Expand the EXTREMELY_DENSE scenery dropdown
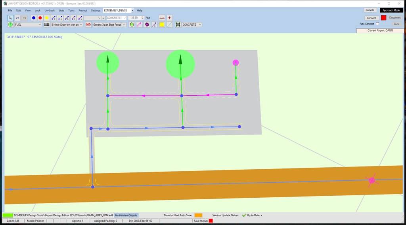This screenshot has height=225, width=406. point(132,10)
